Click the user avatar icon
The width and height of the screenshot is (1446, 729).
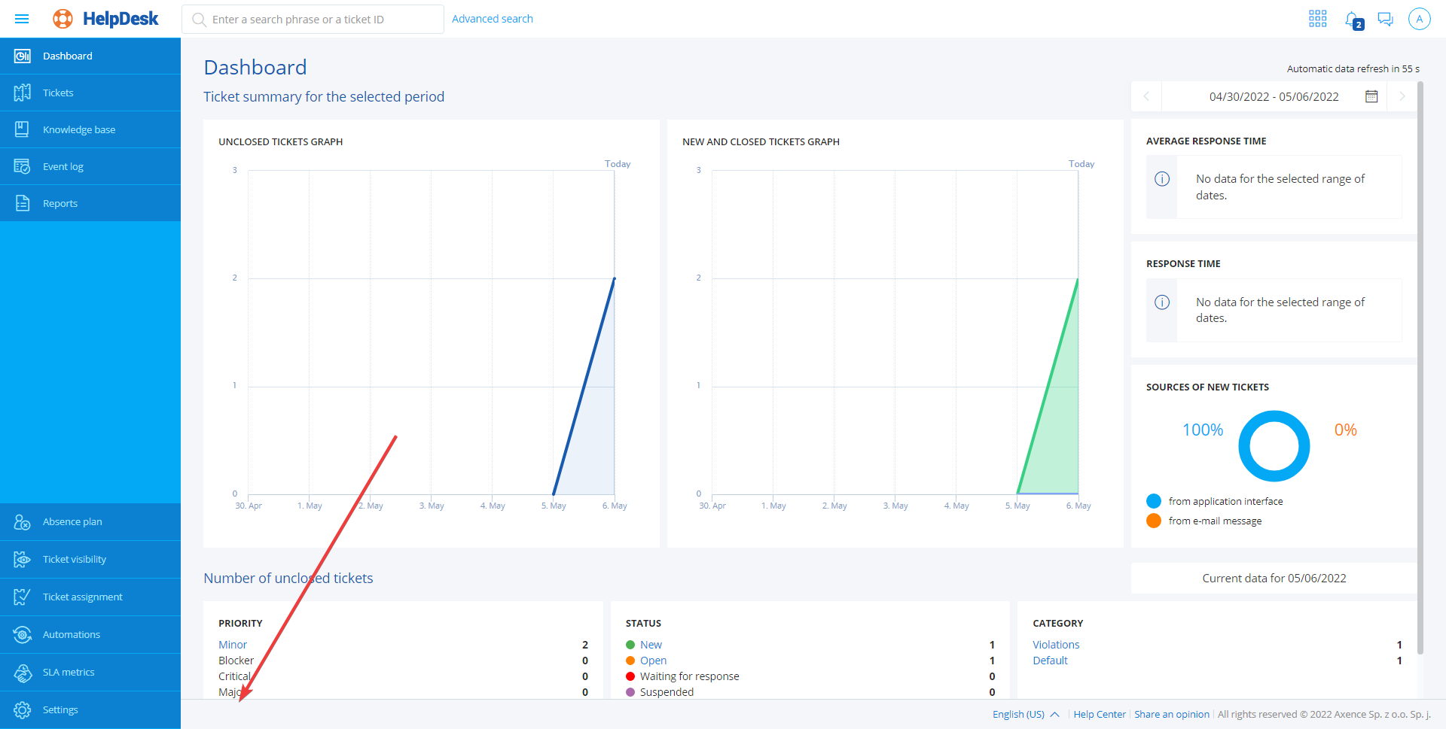[1419, 19]
